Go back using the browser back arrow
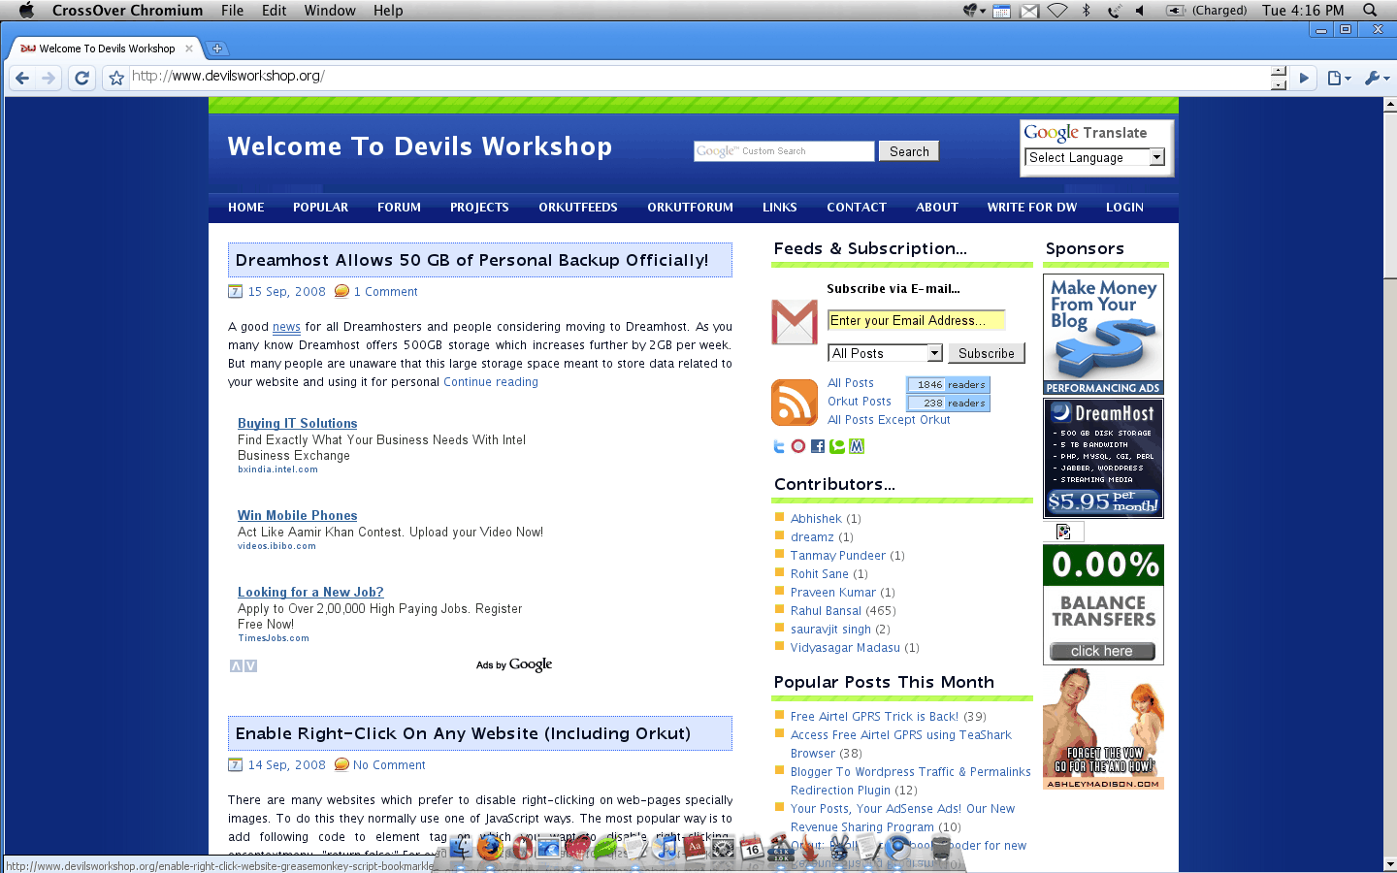This screenshot has width=1397, height=873. click(22, 78)
